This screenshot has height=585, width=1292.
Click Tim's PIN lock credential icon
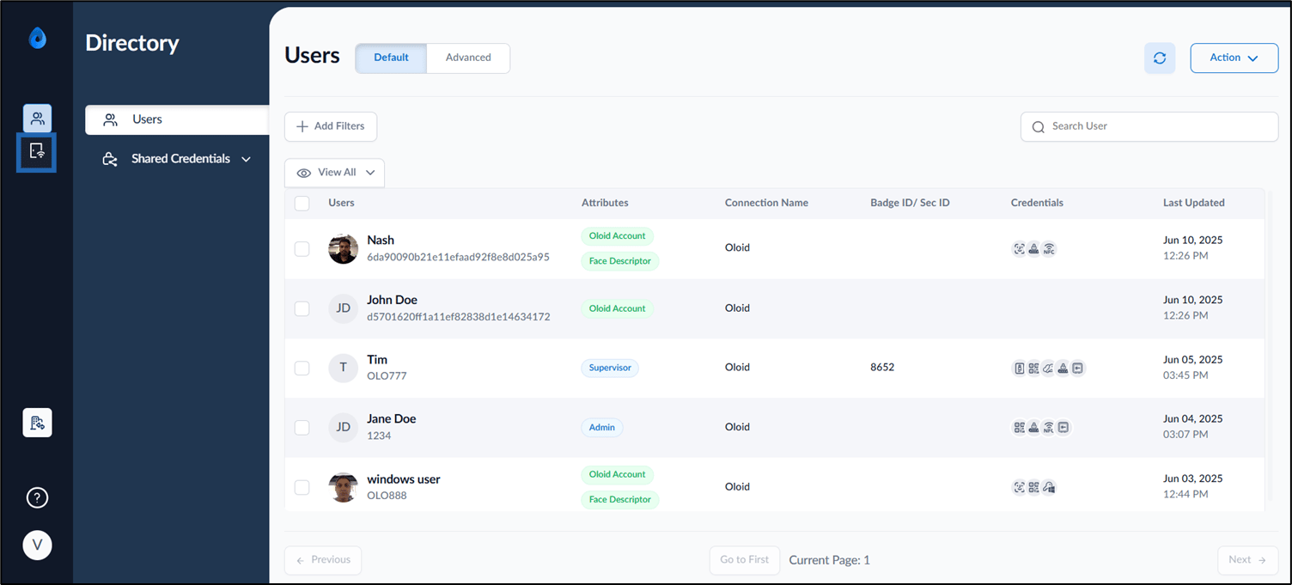(x=1063, y=368)
